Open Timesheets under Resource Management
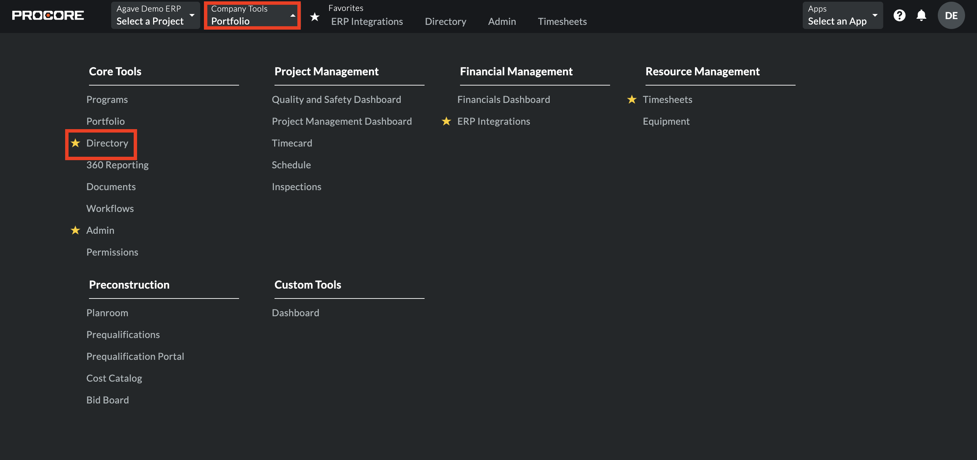This screenshot has width=977, height=460. point(667,99)
